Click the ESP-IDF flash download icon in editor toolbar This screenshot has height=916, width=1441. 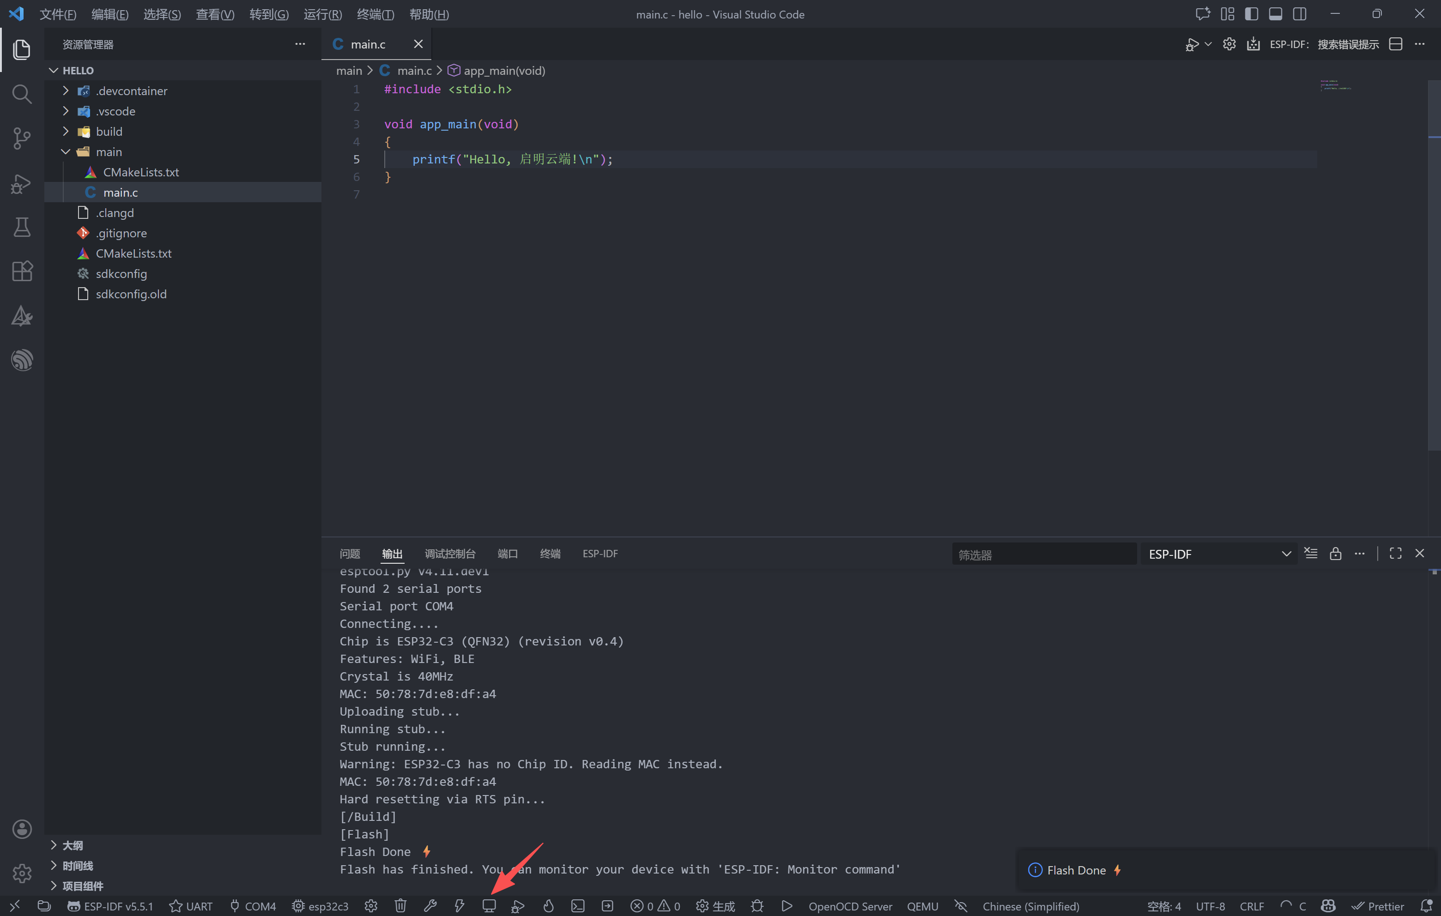[x=1253, y=44]
